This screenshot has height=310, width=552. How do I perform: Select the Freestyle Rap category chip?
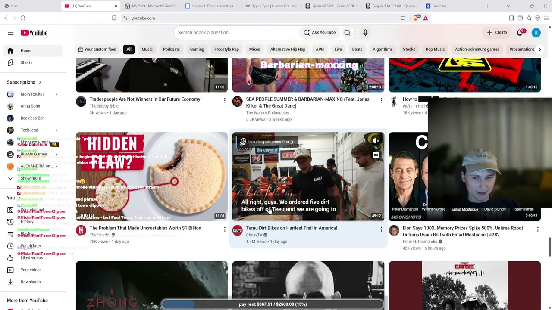point(226,50)
